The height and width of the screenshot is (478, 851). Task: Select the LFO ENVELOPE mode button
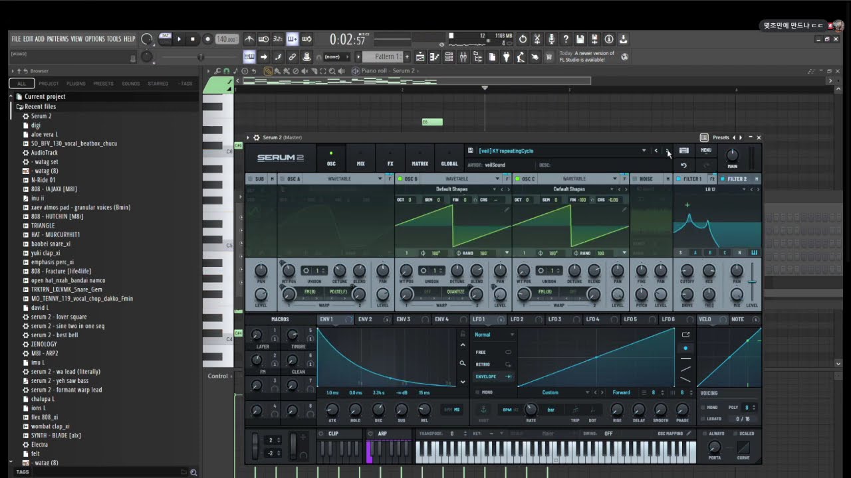click(493, 376)
